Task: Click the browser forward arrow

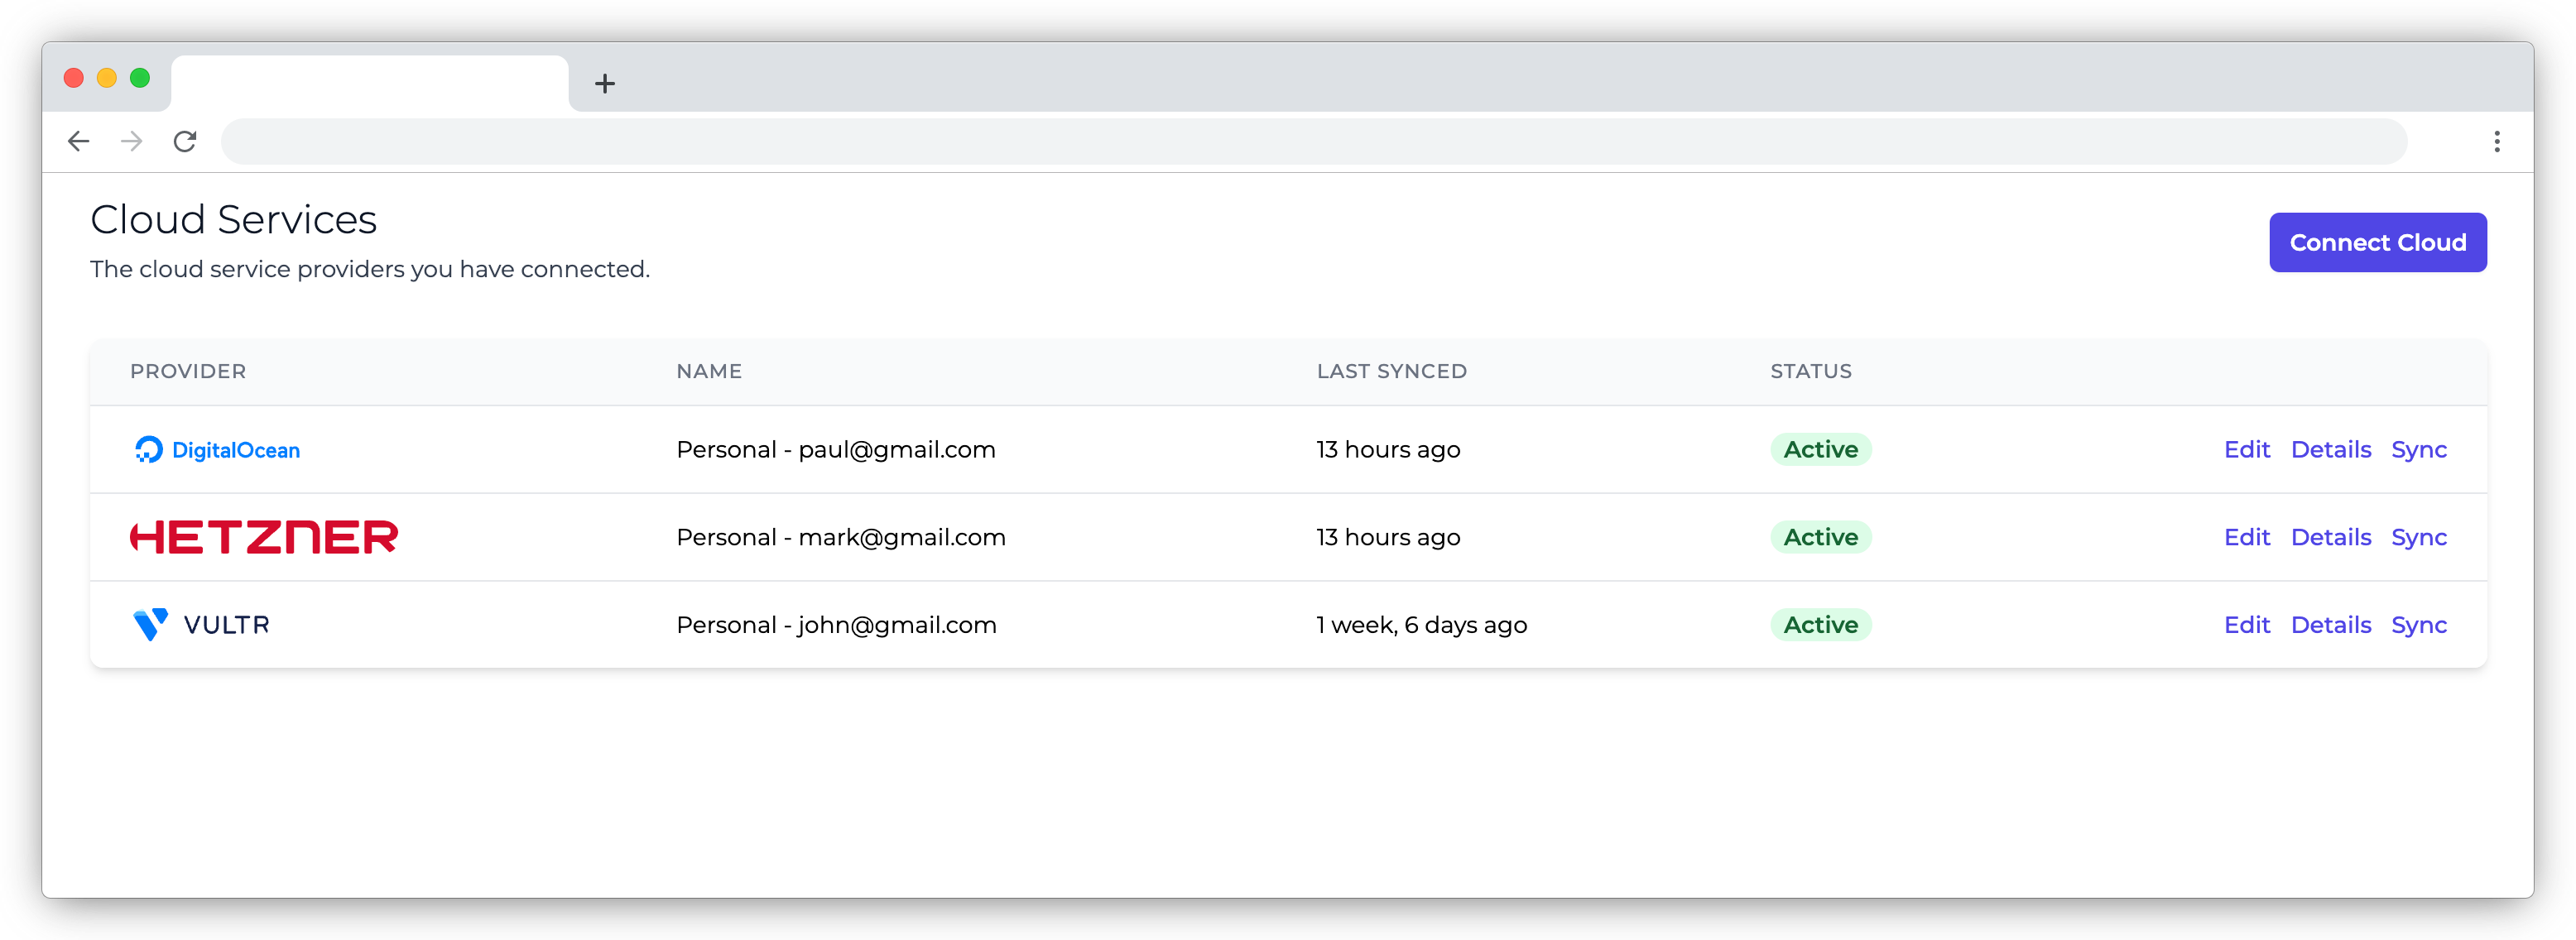Action: tap(131, 141)
